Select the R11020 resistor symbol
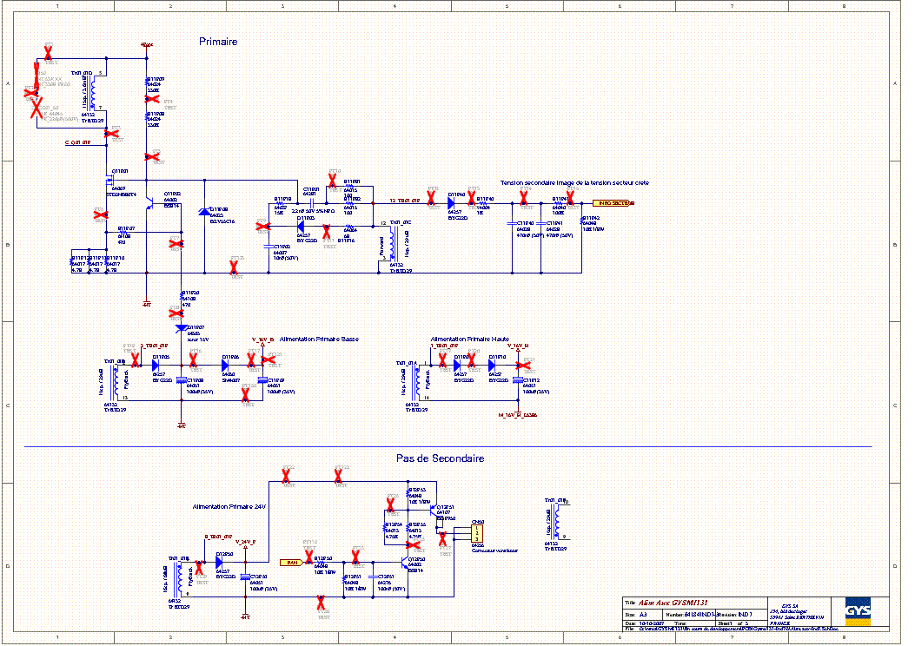 [x=182, y=297]
